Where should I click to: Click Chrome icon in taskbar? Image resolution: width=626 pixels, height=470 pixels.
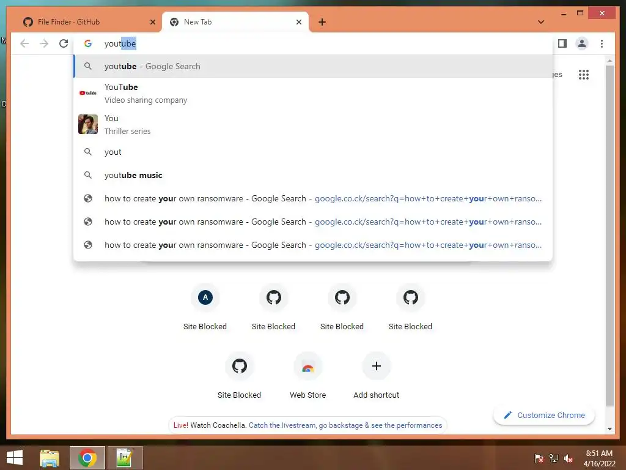tap(87, 458)
